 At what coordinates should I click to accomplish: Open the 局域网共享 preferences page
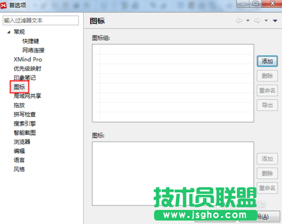[x=28, y=96]
